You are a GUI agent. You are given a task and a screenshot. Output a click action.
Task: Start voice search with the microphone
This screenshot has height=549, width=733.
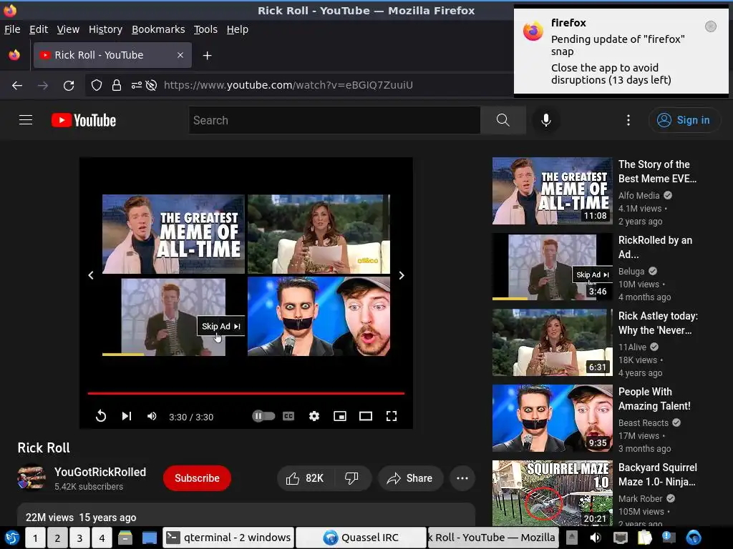click(545, 120)
